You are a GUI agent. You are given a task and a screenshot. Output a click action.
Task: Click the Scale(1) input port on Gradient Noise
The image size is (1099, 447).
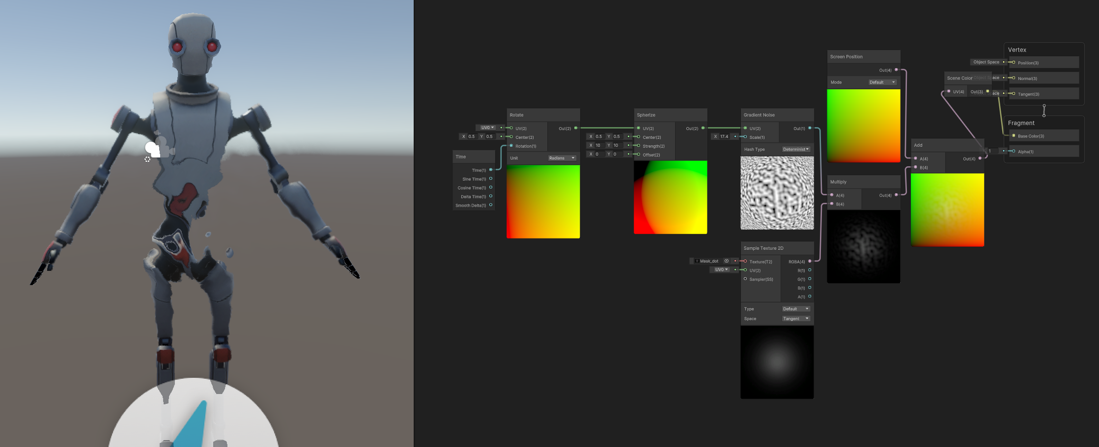point(745,137)
